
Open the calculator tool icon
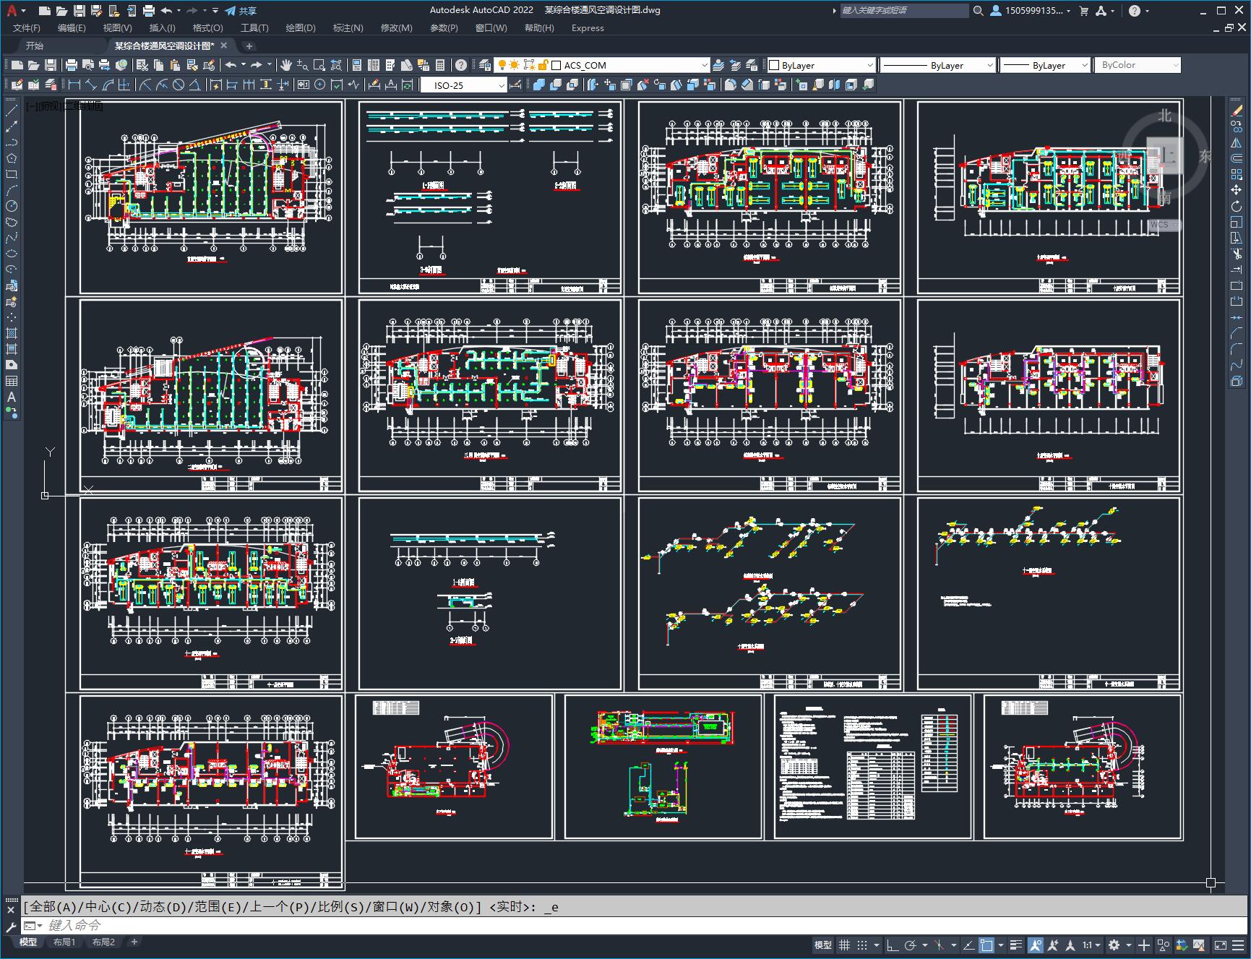click(439, 65)
